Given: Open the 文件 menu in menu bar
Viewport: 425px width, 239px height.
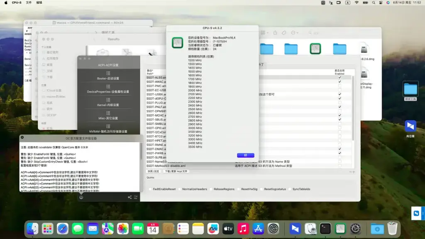Looking at the screenshot, I should coord(29,2).
